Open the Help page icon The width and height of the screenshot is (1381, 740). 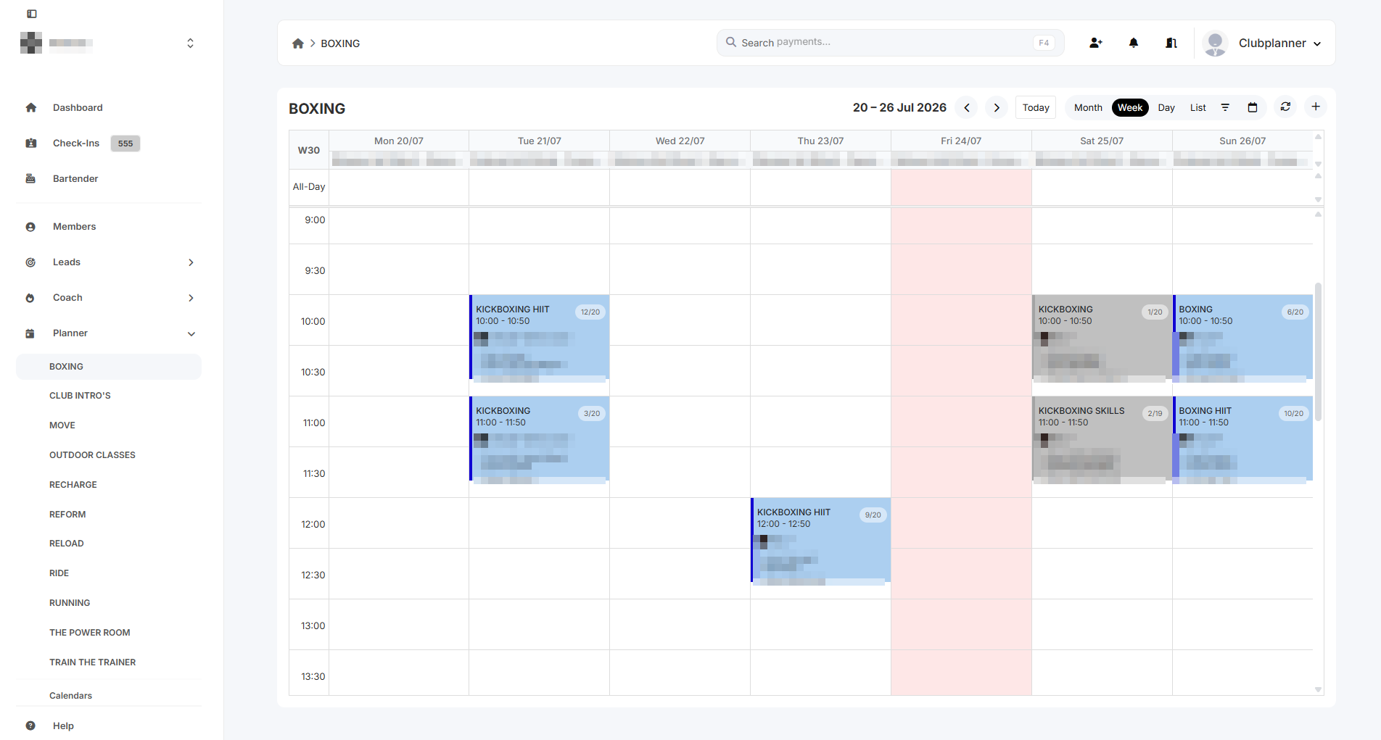30,726
